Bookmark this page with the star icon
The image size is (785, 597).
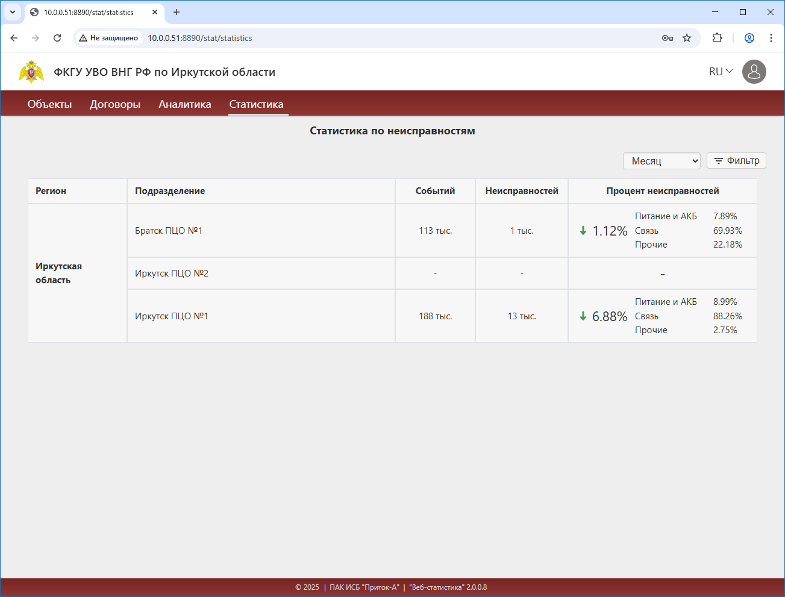point(687,38)
